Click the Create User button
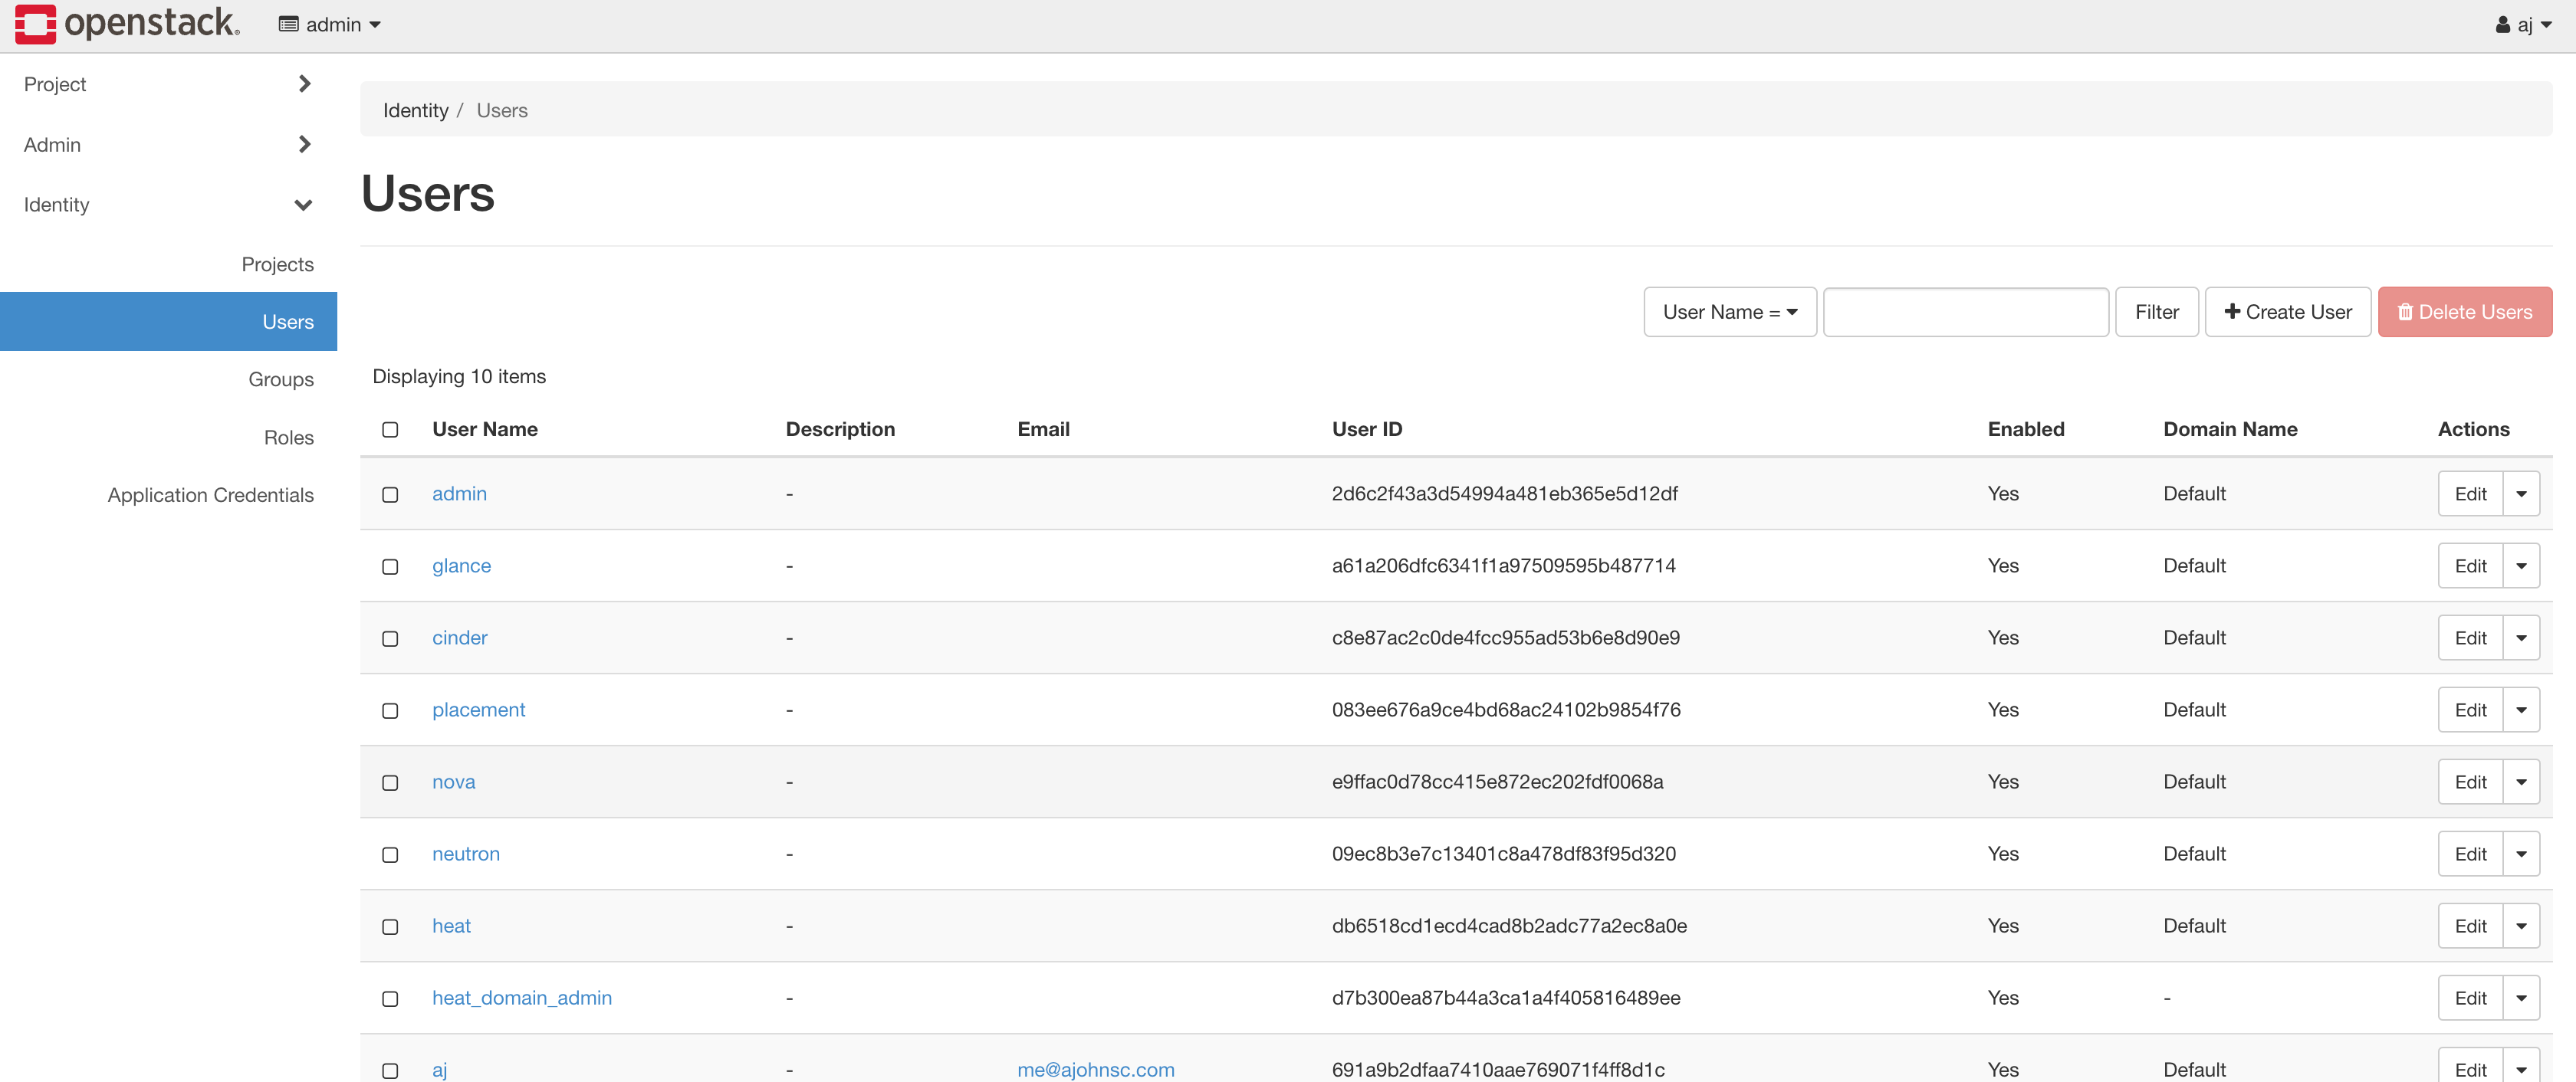The height and width of the screenshot is (1082, 2576). [2287, 312]
